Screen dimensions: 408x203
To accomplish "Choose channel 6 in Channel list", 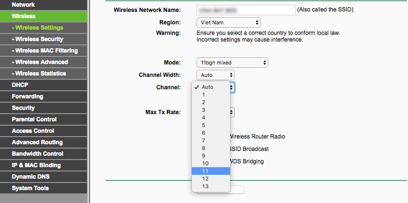I will (x=210, y=133).
